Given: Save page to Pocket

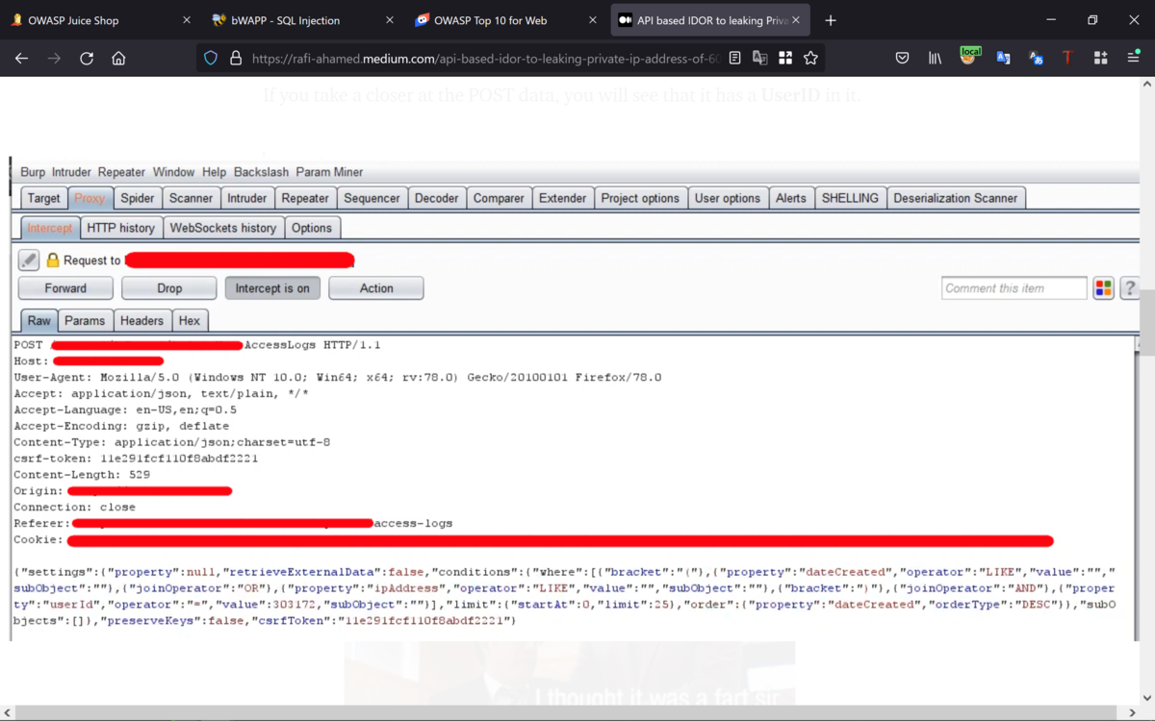Looking at the screenshot, I should click(902, 59).
